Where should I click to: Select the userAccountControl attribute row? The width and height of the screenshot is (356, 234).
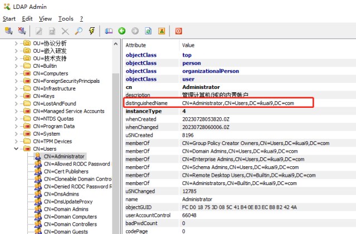pyautogui.click(x=240, y=215)
